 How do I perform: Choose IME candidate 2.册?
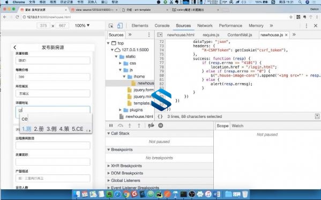coord(39,129)
